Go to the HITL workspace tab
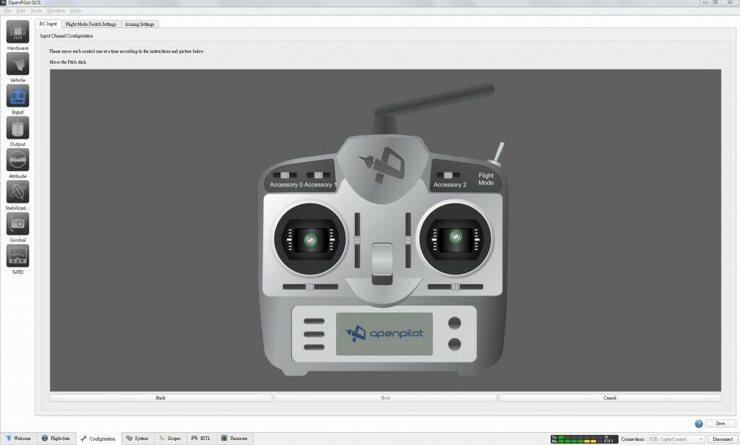The height and width of the screenshot is (445, 740). 201,438
